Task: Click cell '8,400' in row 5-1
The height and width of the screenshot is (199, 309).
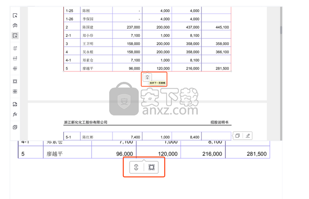Action: 194,137
